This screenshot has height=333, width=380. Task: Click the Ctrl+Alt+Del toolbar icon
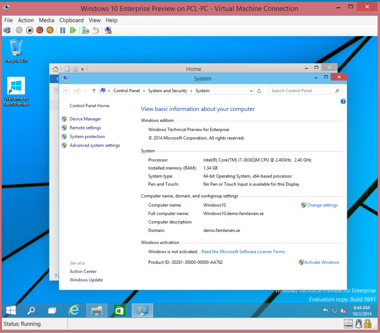pos(7,30)
